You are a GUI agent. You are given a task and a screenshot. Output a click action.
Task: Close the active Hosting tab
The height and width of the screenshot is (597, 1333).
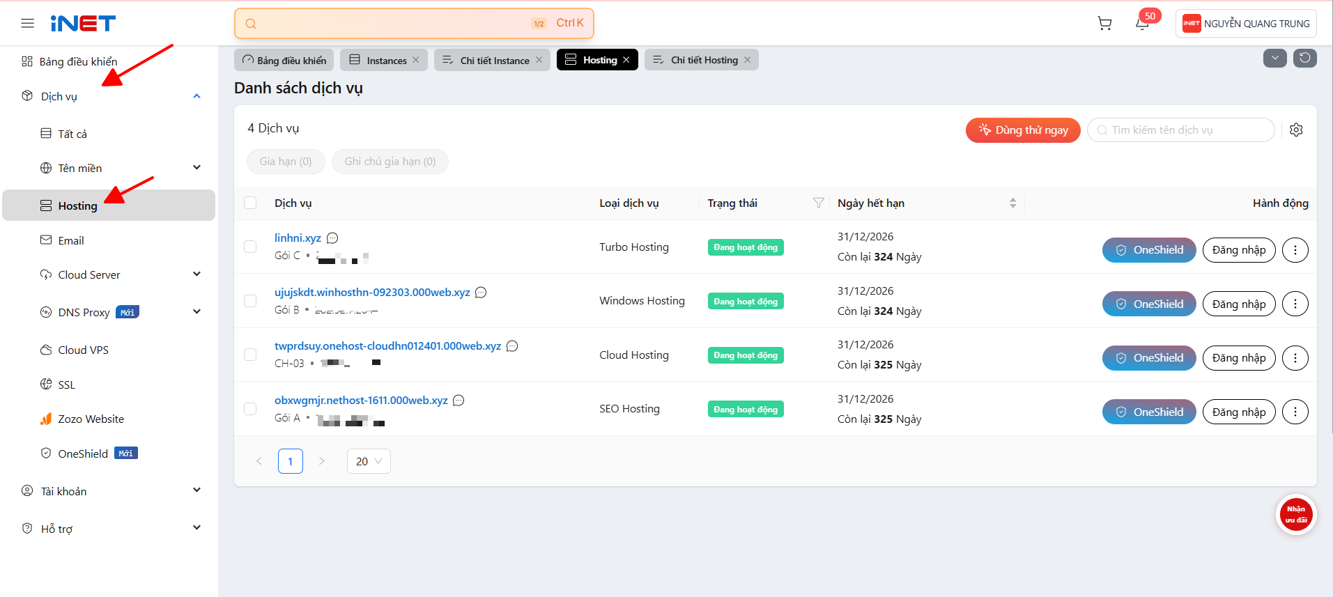pyautogui.click(x=626, y=60)
